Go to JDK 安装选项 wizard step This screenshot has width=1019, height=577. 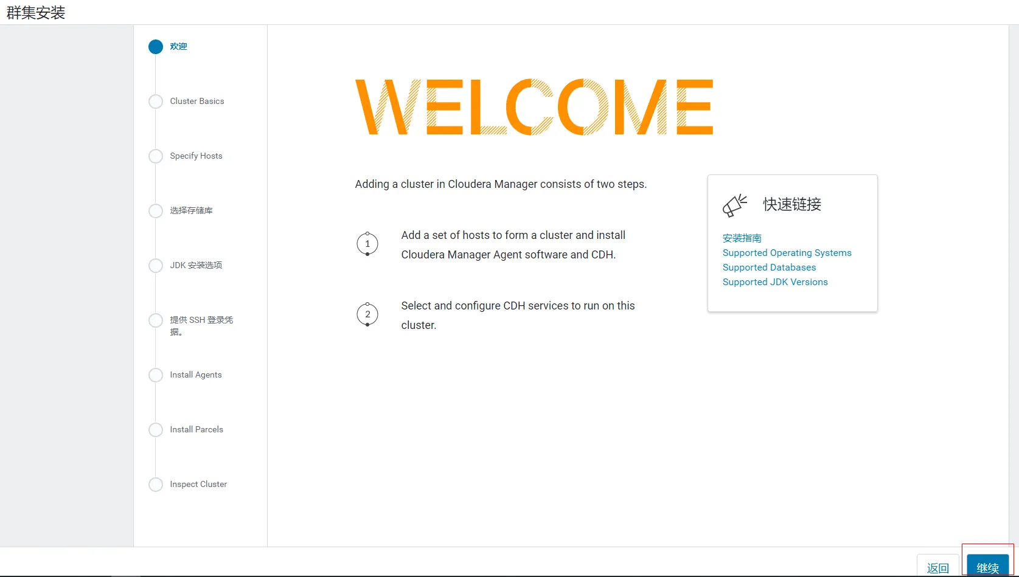point(196,266)
